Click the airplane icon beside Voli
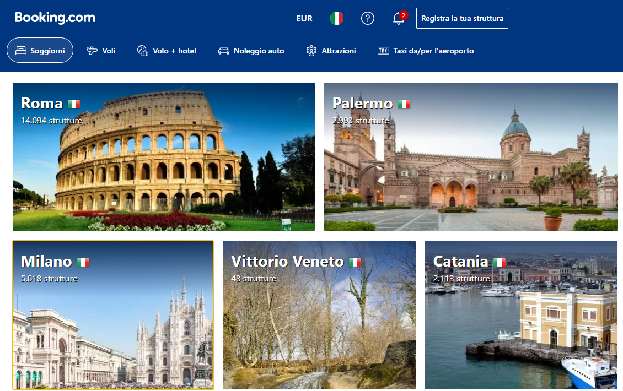The image size is (623, 391). [92, 51]
